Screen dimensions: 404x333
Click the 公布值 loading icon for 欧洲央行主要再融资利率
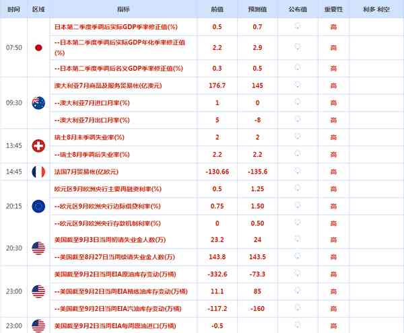point(298,188)
